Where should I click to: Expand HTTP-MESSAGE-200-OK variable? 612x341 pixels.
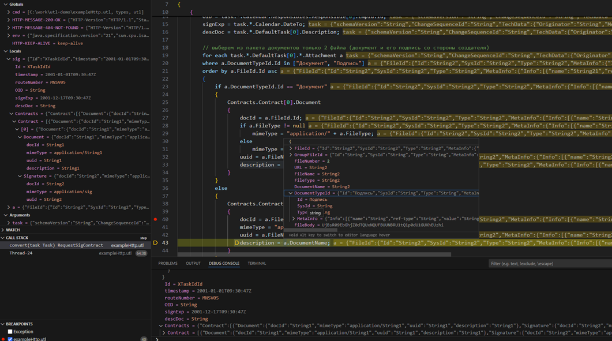click(x=9, y=20)
